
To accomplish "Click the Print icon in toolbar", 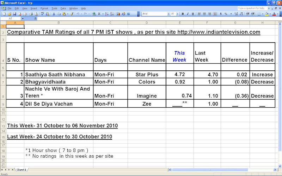I will [x=31, y=14].
